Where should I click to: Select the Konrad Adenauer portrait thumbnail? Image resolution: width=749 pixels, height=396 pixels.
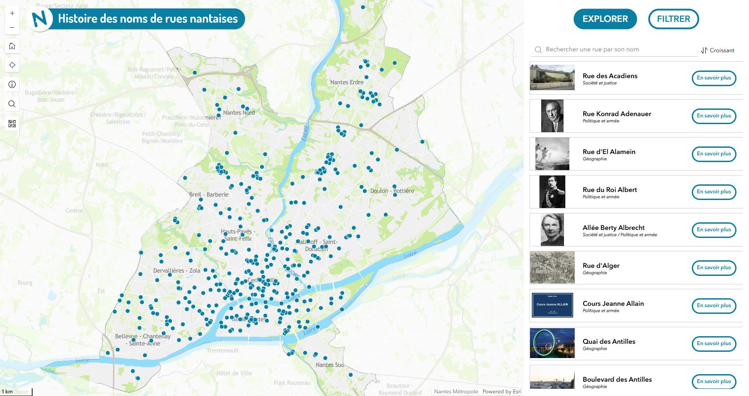[552, 116]
